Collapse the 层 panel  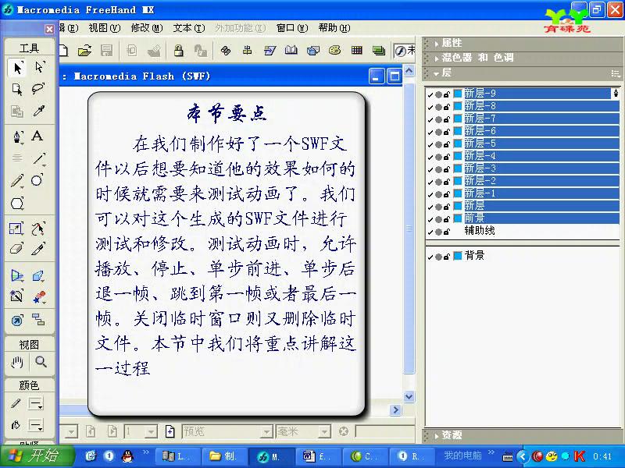tap(437, 73)
